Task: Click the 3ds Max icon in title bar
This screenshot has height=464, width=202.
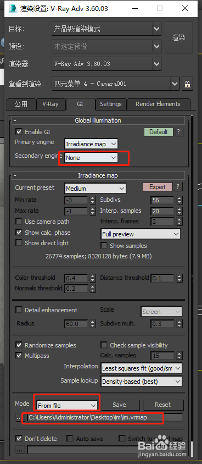Action: 13,9
